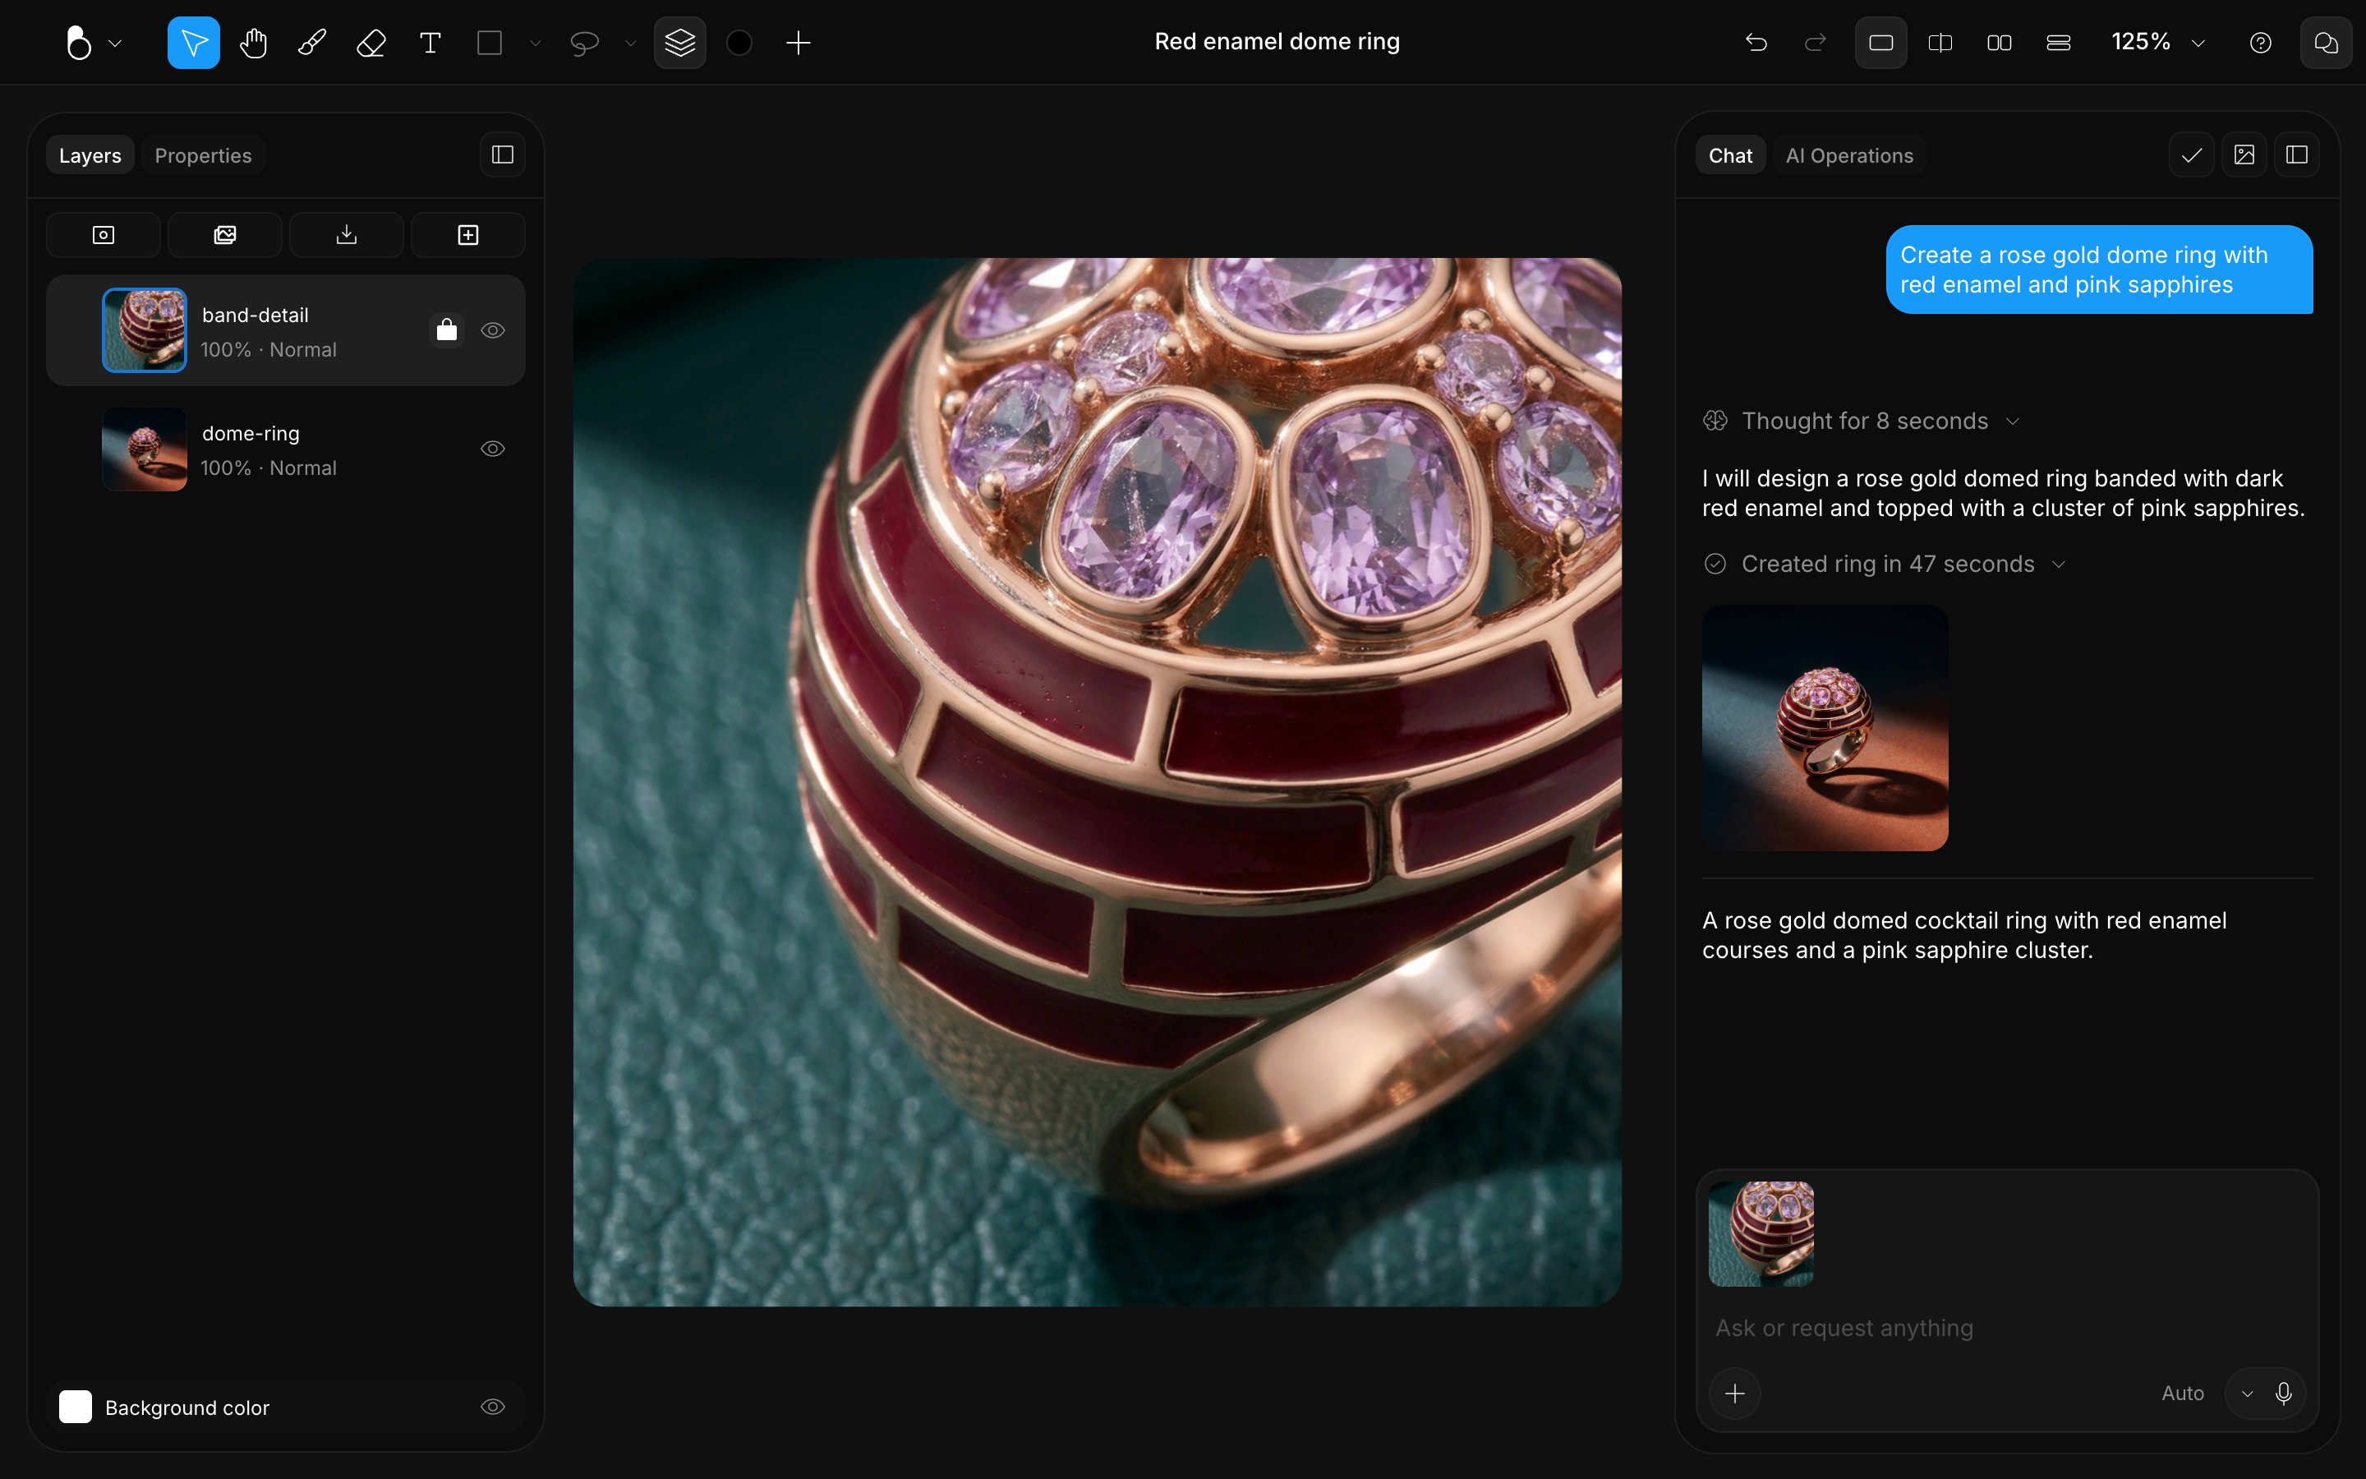Screen dimensions: 2366x1479
Task: Click add new layer plus-box icon
Action: pyautogui.click(x=468, y=235)
